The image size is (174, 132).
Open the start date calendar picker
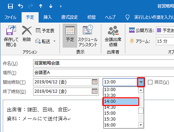point(95,82)
